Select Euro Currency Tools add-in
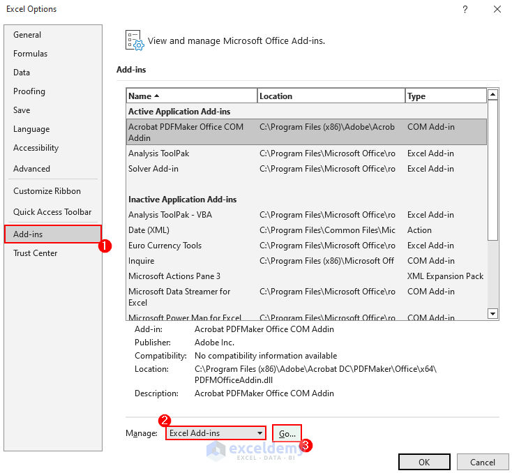Image resolution: width=512 pixels, height=473 pixels. click(306, 246)
